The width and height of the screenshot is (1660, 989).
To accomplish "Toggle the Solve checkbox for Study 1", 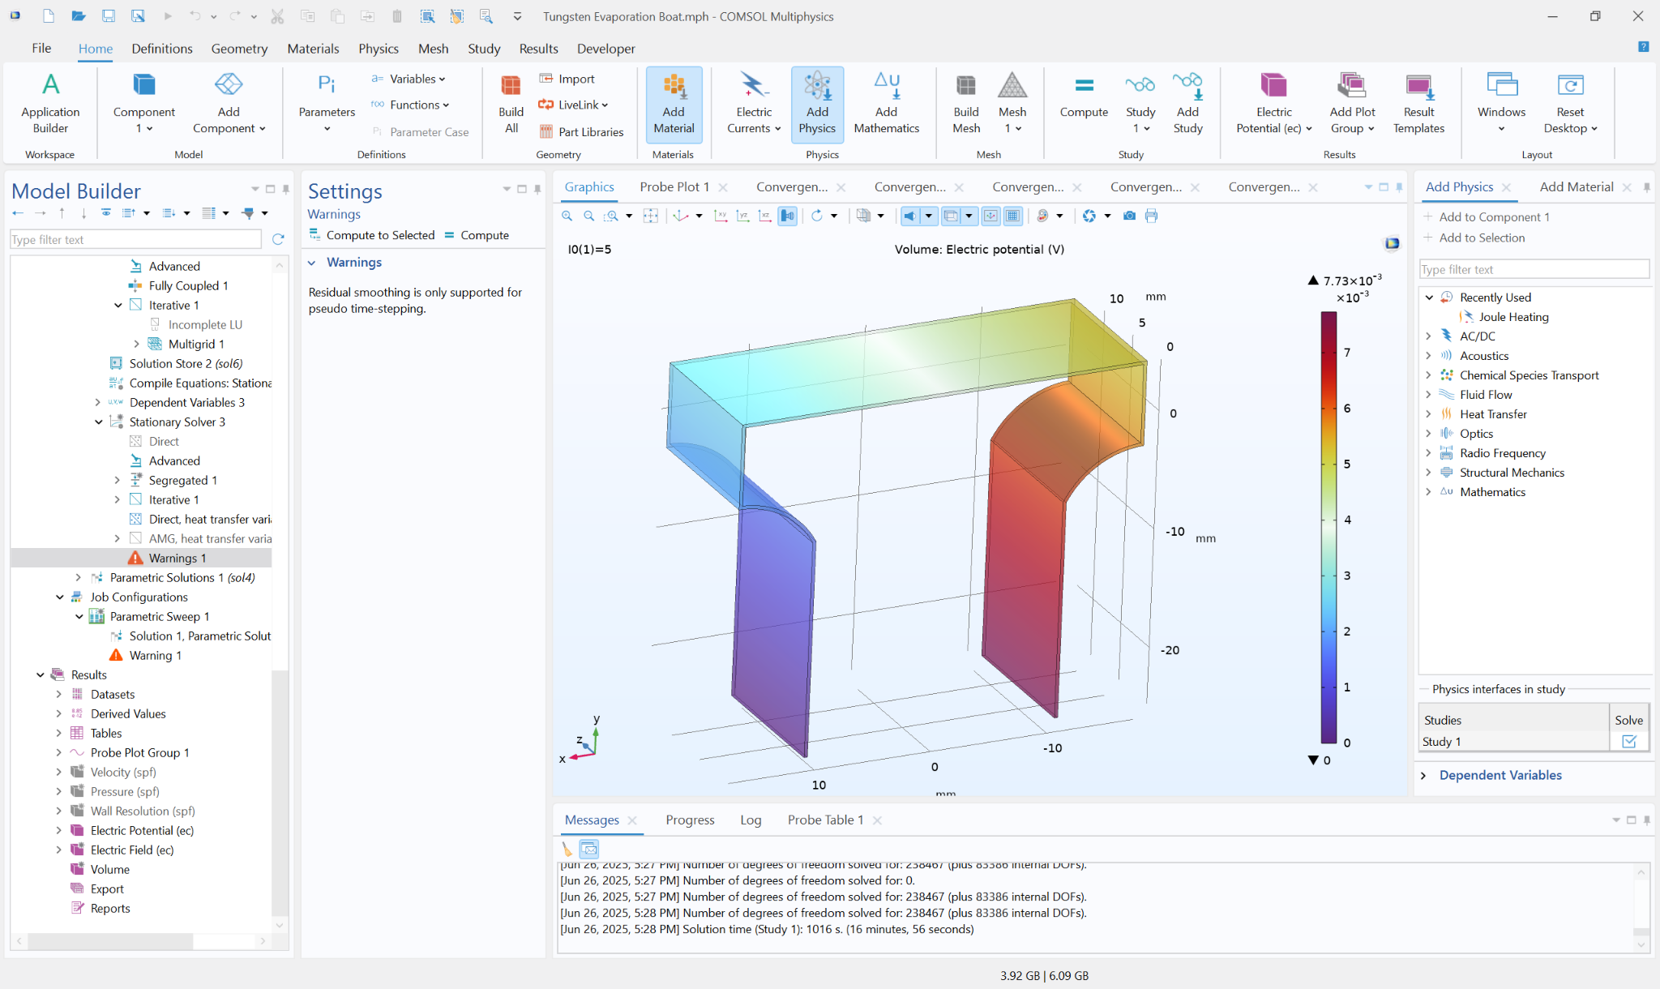I will coord(1628,741).
